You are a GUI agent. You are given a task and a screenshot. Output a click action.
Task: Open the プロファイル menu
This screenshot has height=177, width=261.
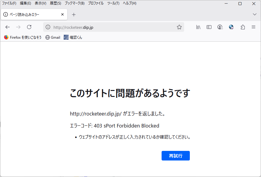pyautogui.click(x=96, y=3)
